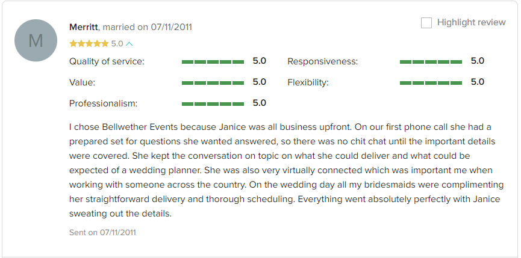Click the Flexibility rating bar
The image size is (521, 258).
click(x=431, y=83)
